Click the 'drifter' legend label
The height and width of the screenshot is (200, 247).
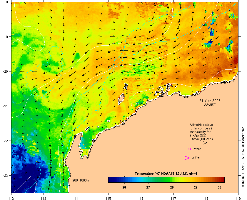click(x=196, y=157)
